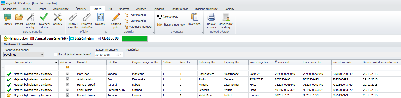401x98 pixels.
Task: Open Číselník údržby wrench icon
Action: (30, 17)
